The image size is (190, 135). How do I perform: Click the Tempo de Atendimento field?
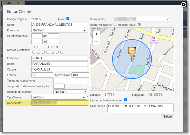71,81
